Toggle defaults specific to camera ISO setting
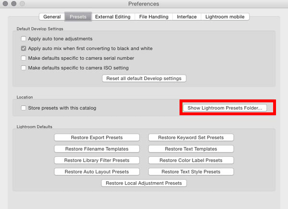 click(24, 68)
